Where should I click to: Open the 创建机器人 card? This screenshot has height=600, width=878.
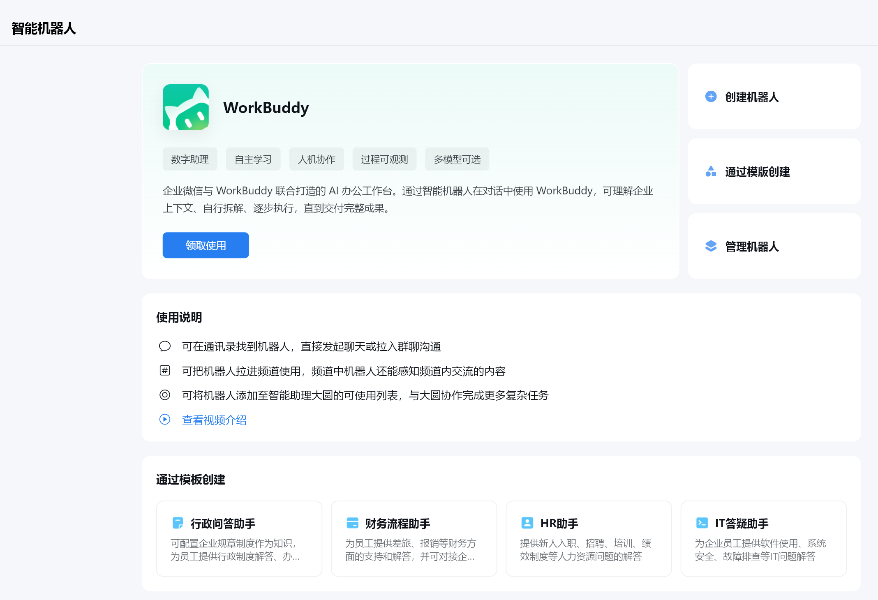tap(774, 97)
